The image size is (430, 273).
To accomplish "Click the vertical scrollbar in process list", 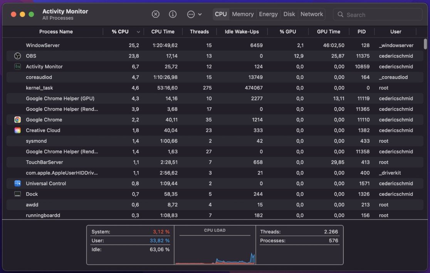I will [x=425, y=44].
